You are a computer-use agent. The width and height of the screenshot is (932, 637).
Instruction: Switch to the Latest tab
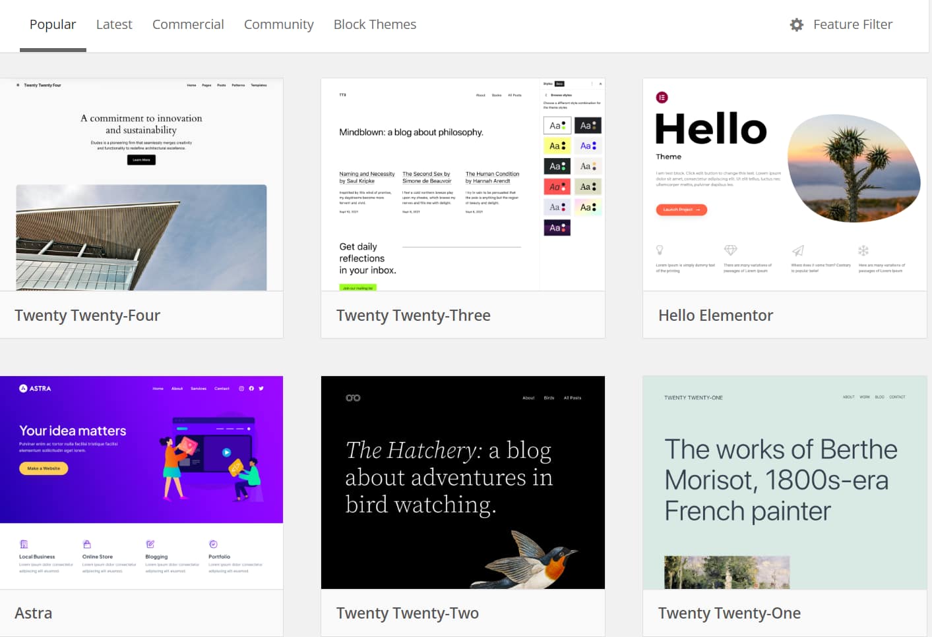point(114,25)
